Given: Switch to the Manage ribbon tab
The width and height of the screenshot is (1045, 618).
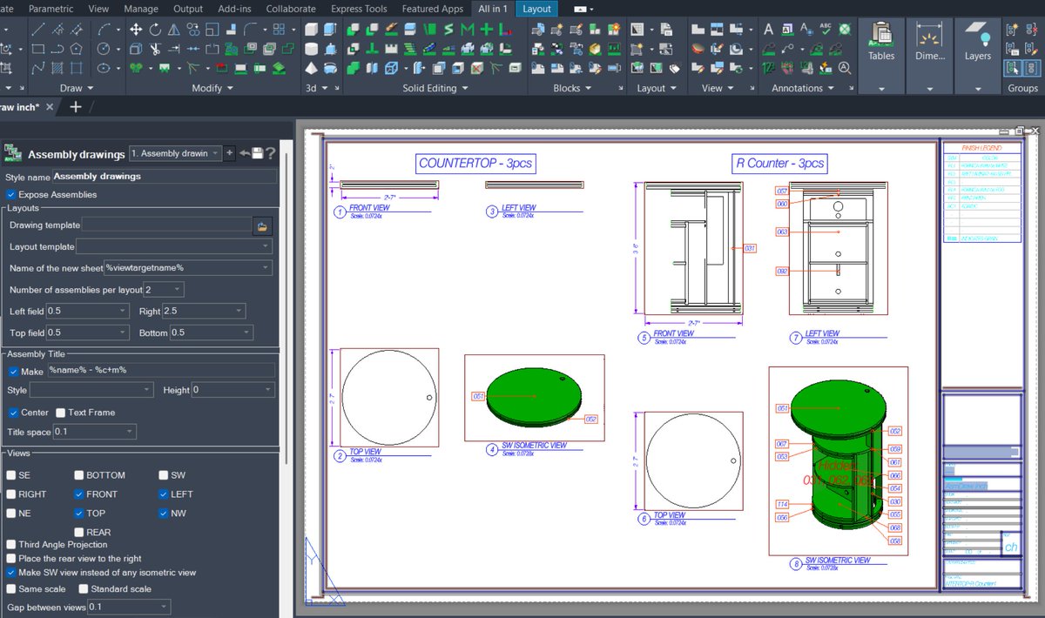Looking at the screenshot, I should tap(141, 9).
